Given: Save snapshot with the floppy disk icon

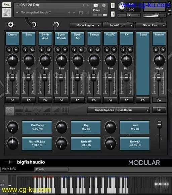Looking at the screenshot, I should pyautogui.click(x=81, y=12).
